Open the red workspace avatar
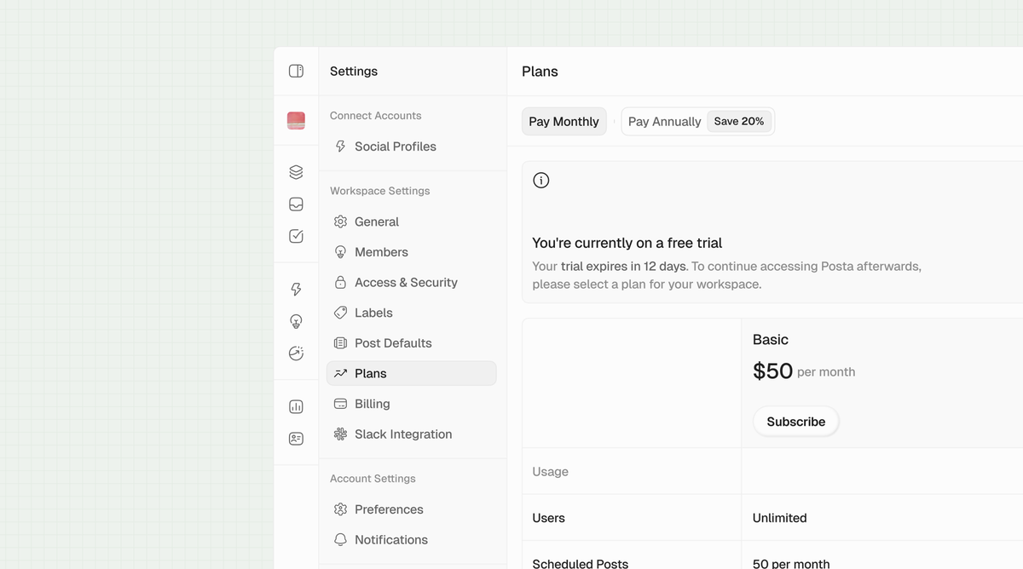 [x=296, y=121]
